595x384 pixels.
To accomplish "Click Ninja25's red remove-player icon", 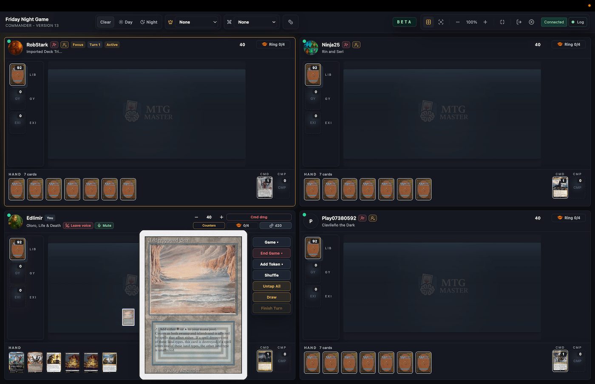I will 346,45.
